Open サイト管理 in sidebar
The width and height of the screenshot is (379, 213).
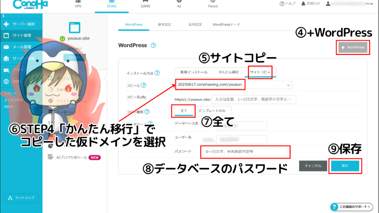pos(21,35)
